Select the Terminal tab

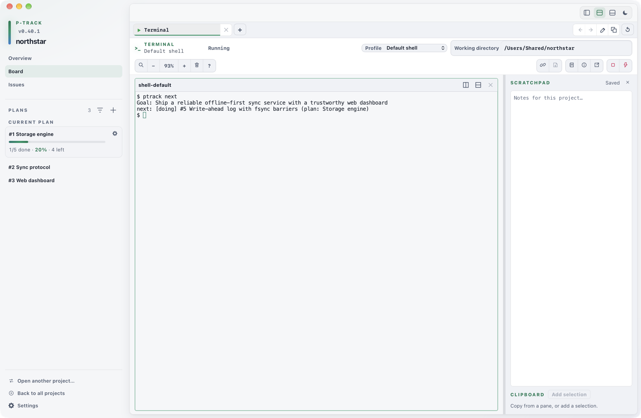click(178, 30)
